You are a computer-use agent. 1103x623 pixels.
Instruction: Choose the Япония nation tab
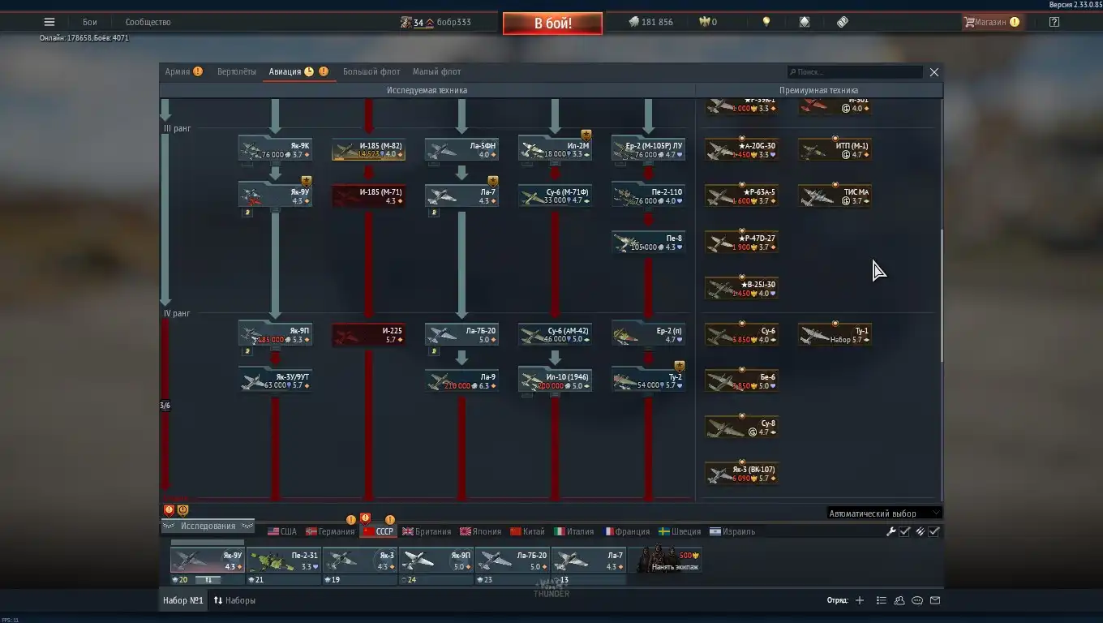(481, 532)
